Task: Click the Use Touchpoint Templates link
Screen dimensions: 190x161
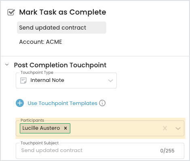Action: point(63,103)
